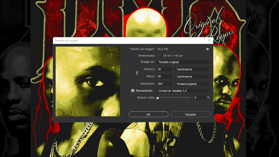Open the Anchura units dropdown

coord(193,69)
